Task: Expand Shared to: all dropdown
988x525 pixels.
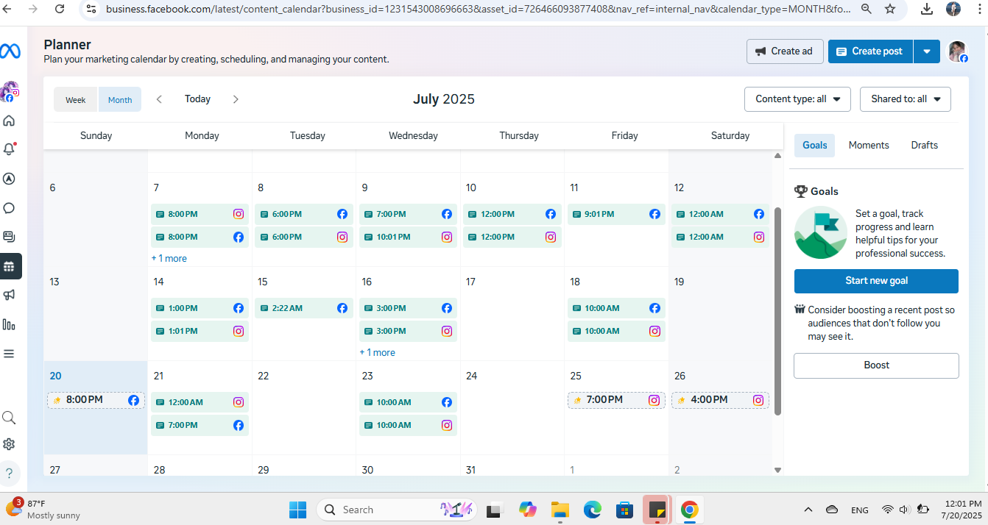Action: click(x=906, y=99)
